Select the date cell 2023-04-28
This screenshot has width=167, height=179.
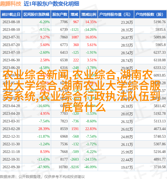(11, 106)
